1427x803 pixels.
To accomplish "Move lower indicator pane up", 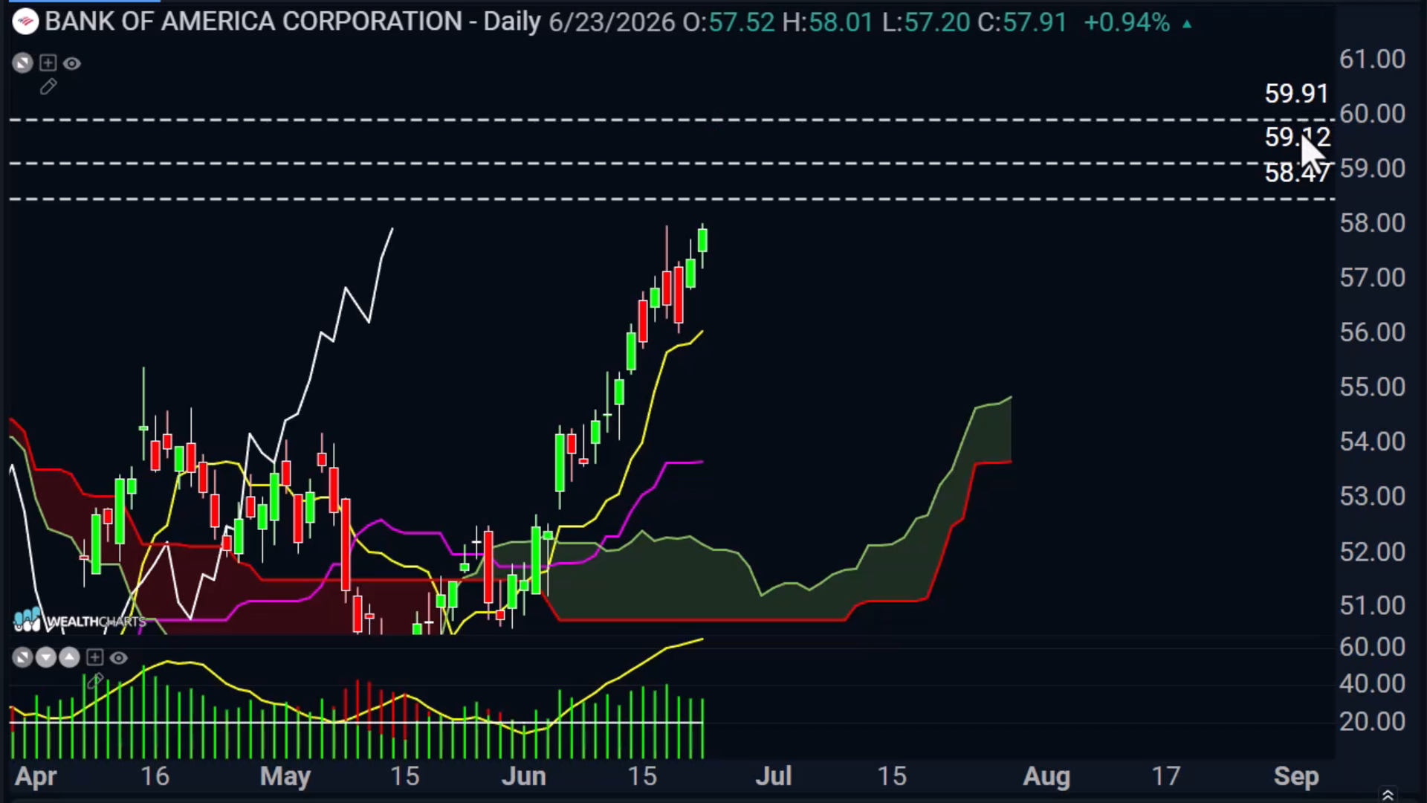I will (x=69, y=657).
